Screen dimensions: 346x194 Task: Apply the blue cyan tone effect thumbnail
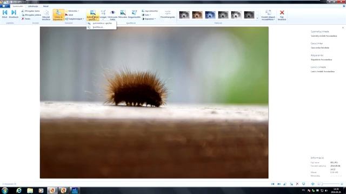pos(210,15)
